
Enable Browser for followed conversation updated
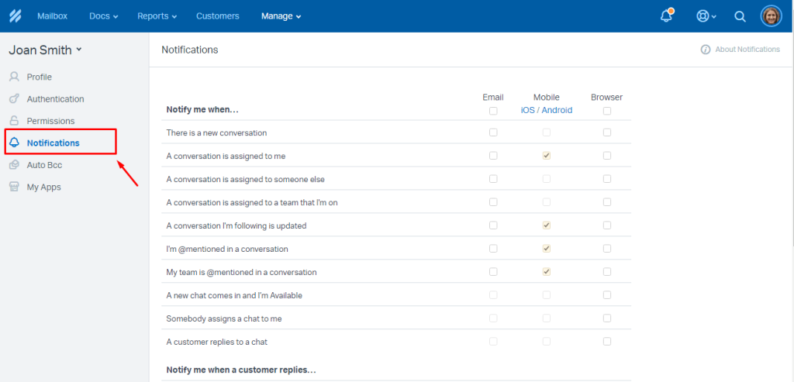[x=607, y=225]
